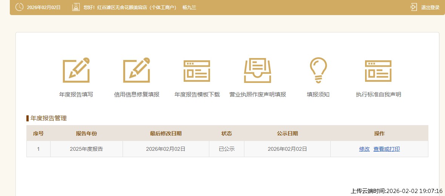445x196 pixels.
Task: Click the 2025年度报告 cell
Action: click(87, 149)
